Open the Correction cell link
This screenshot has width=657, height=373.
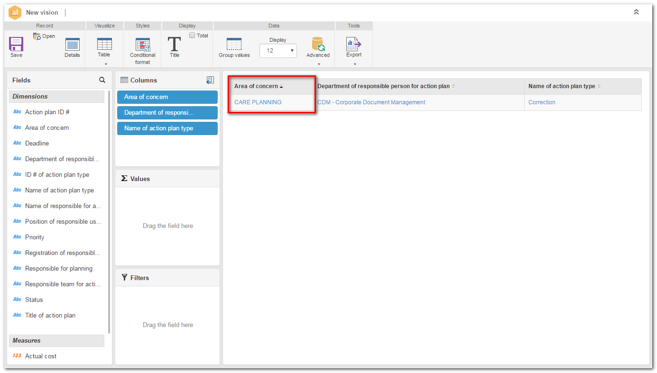pyautogui.click(x=542, y=102)
